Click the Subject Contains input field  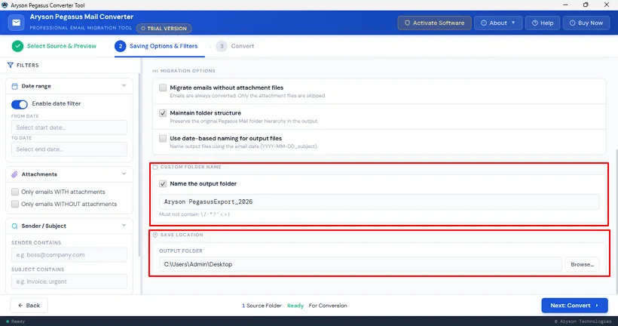69,281
